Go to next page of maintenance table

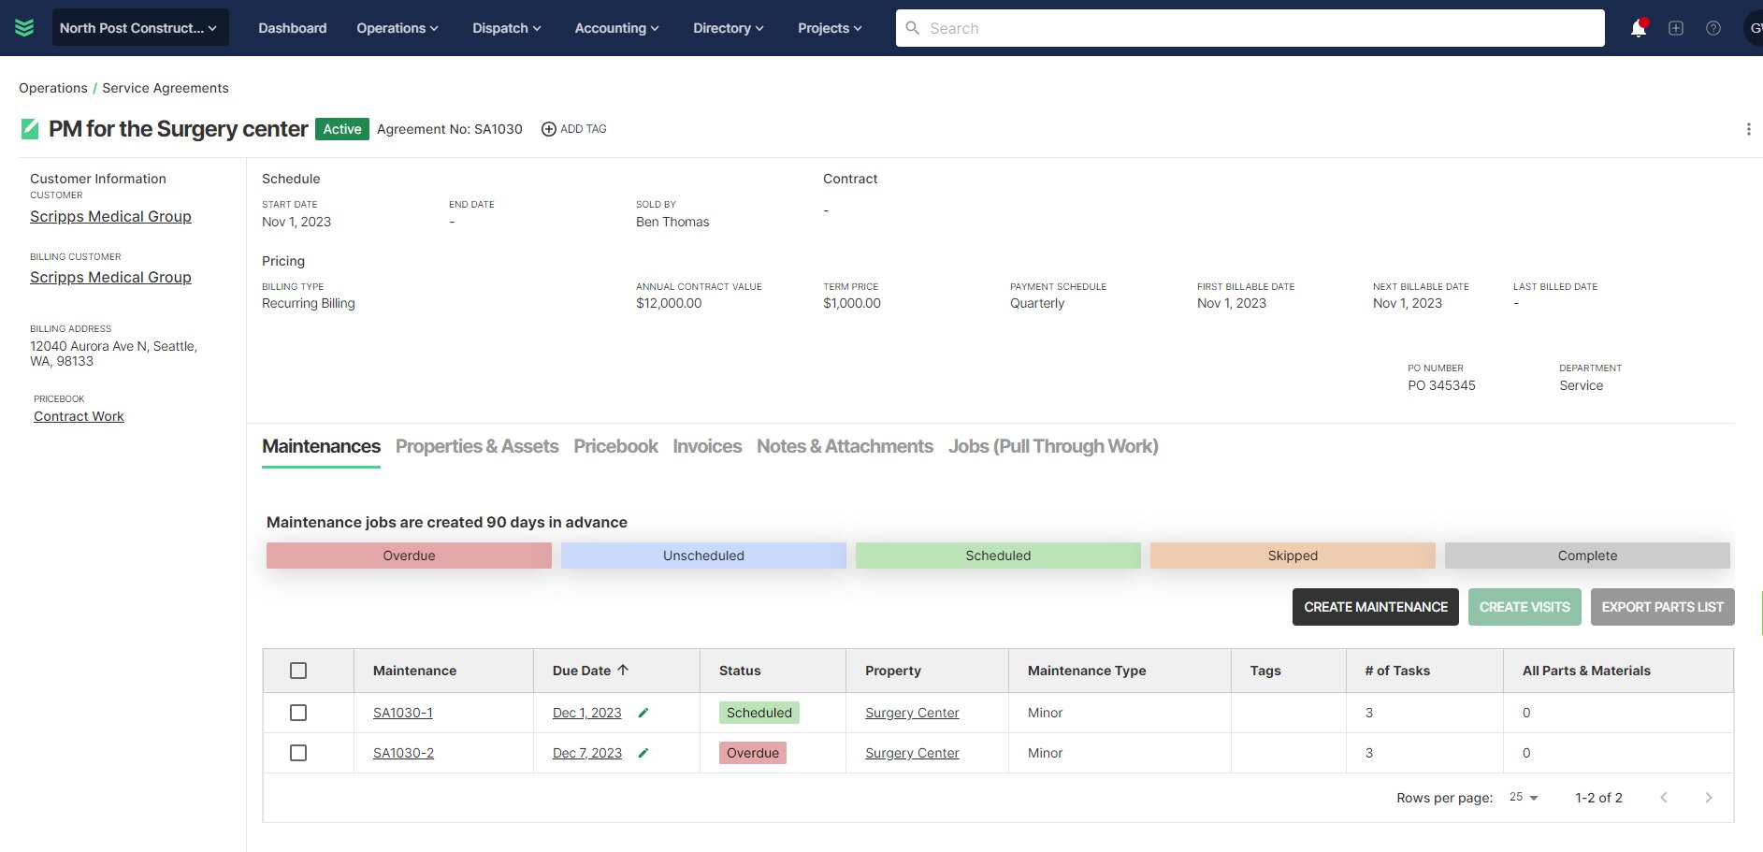coord(1709,798)
